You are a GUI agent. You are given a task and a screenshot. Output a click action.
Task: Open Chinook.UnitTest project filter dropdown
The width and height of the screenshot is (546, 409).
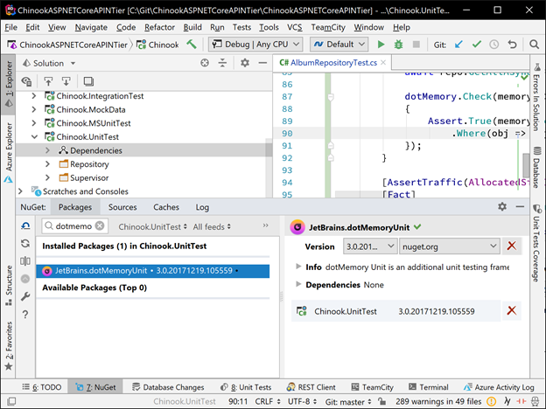152,226
